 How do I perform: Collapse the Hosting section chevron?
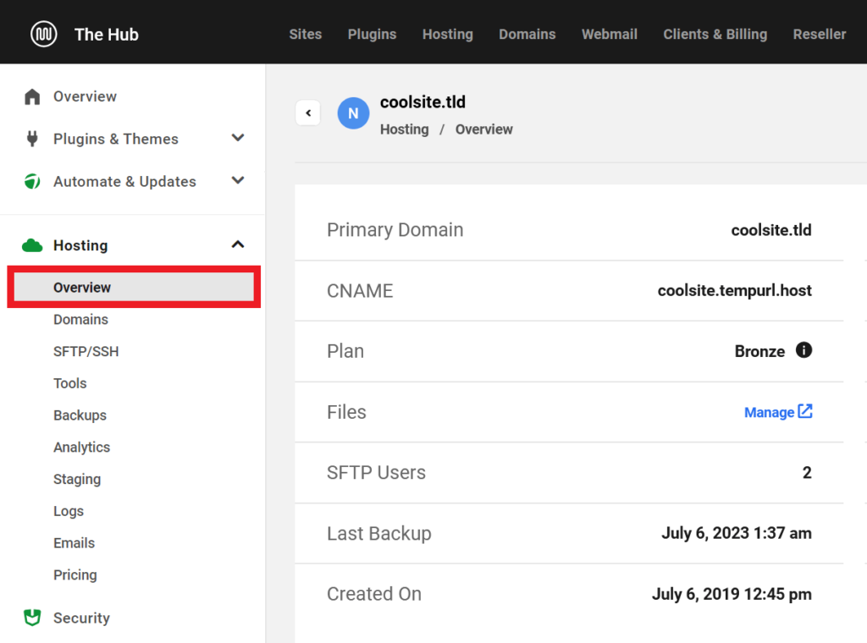pos(238,245)
